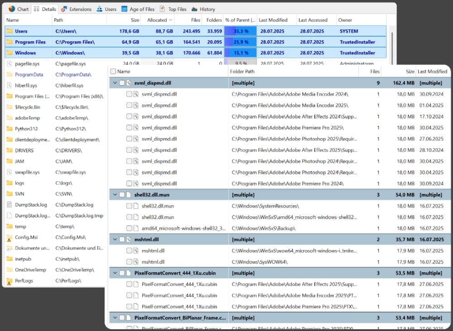Click the Windows folder icon
Image resolution: width=453 pixels, height=331 pixels.
(10, 53)
